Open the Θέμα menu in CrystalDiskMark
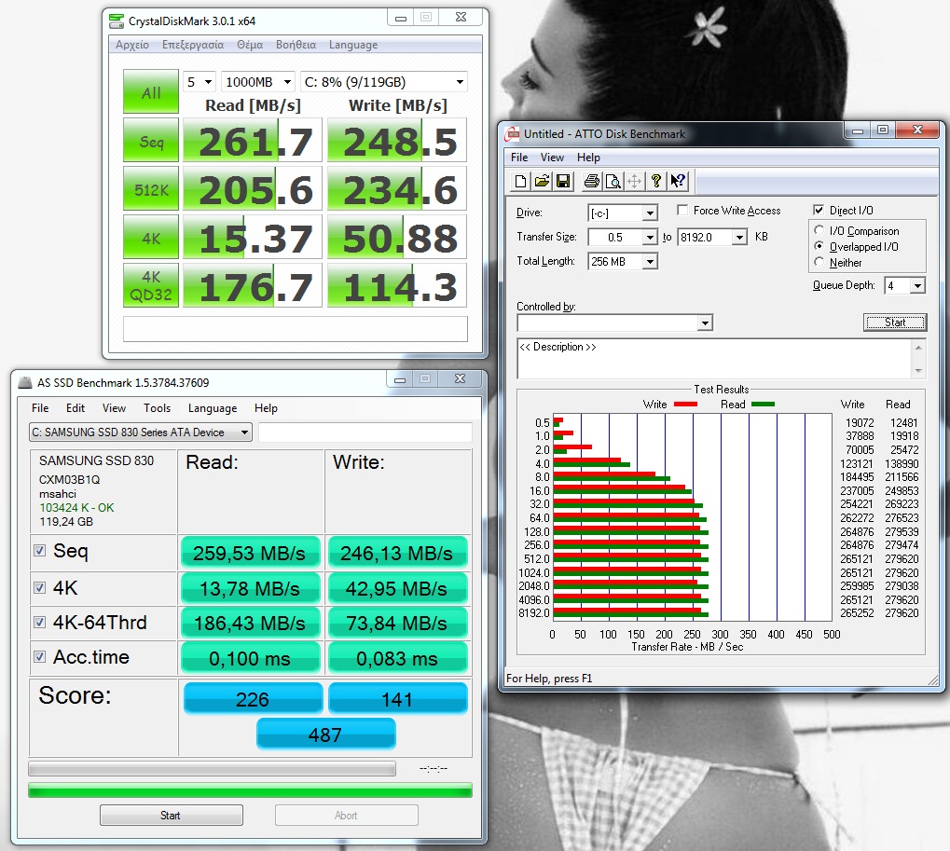 (250, 45)
